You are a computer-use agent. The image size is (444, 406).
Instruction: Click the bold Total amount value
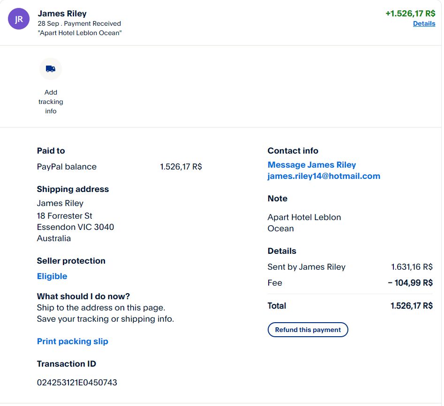(411, 306)
